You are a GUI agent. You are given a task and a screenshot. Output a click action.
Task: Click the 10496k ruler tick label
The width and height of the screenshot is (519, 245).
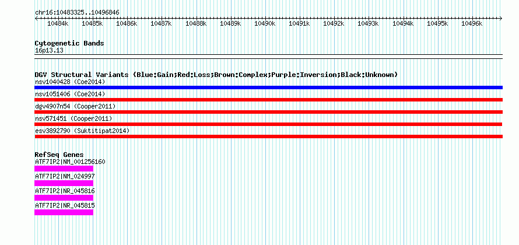click(x=472, y=23)
